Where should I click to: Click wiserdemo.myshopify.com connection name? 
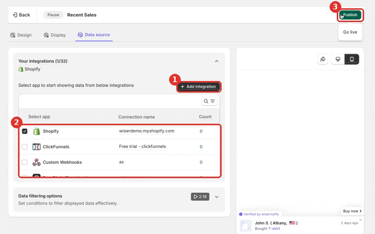[147, 131]
